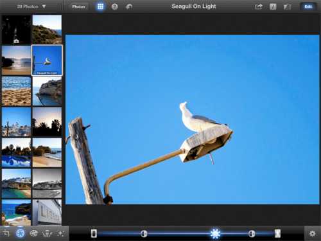Select the right contrast slider handle
The image size is (321, 241).
(252, 233)
